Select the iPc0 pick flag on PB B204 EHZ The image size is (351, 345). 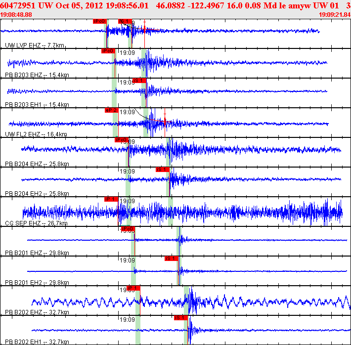(x=122, y=140)
